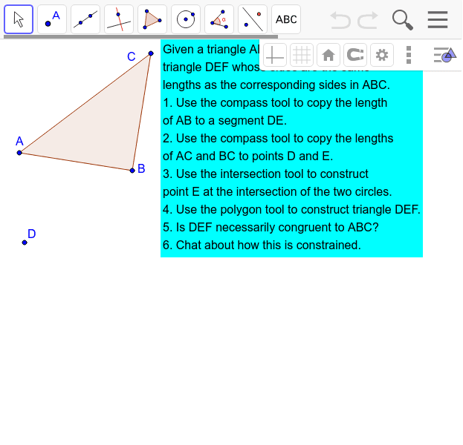Open the hamburger main menu
Image resolution: width=463 pixels, height=445 pixels.
(438, 20)
